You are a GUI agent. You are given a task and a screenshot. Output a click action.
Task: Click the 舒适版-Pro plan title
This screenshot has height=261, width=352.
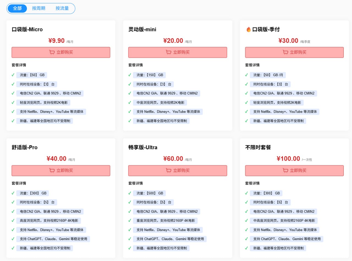pos(25,148)
